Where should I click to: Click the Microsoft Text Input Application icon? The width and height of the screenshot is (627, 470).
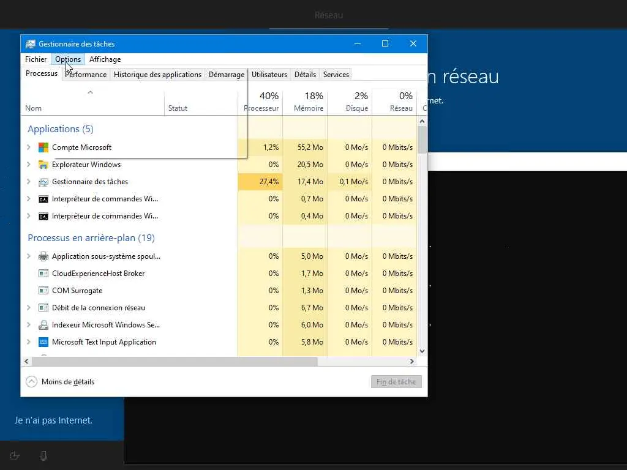click(x=43, y=342)
